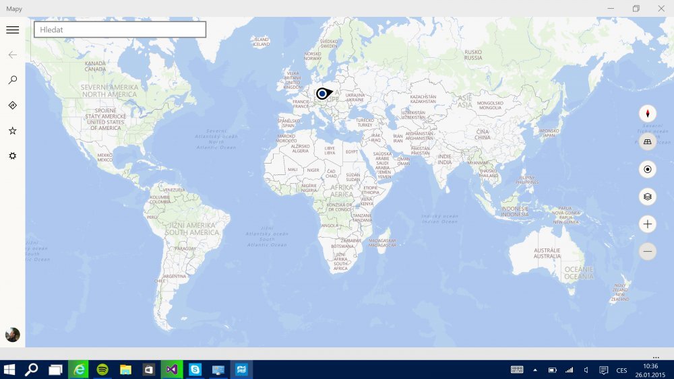Click the Hledat search field
Screen dimensions: 674x379
pyautogui.click(x=120, y=30)
